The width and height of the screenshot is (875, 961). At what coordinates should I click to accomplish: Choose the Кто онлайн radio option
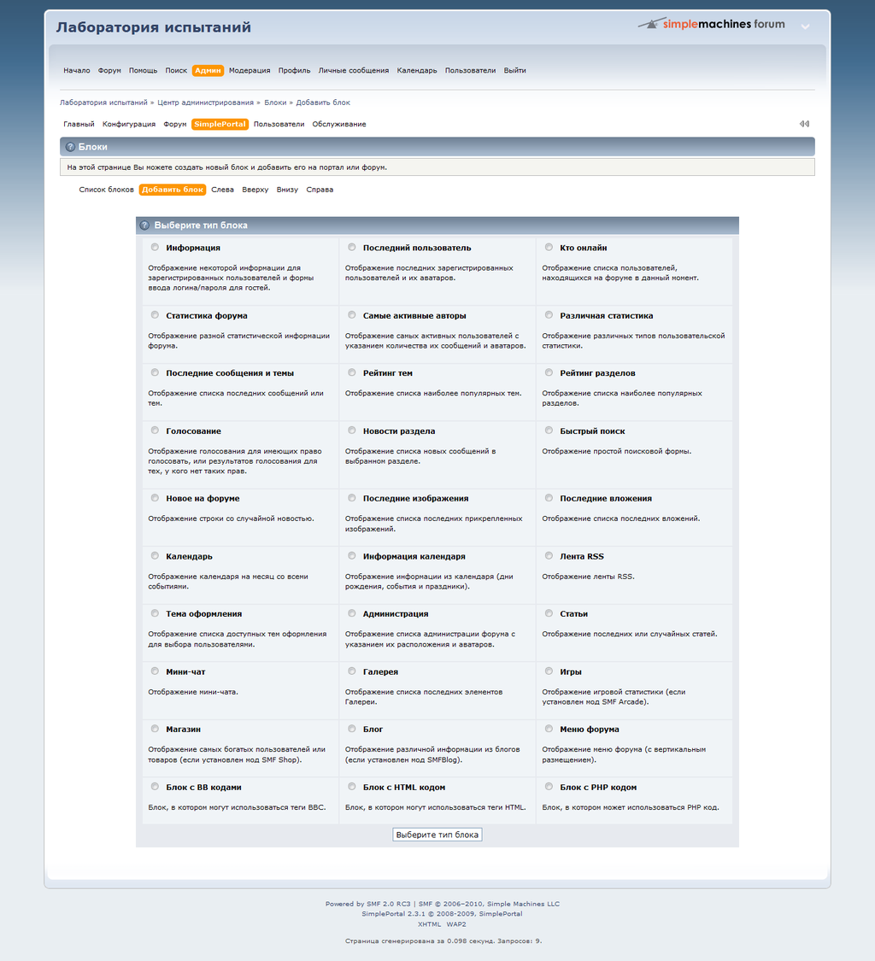(549, 247)
